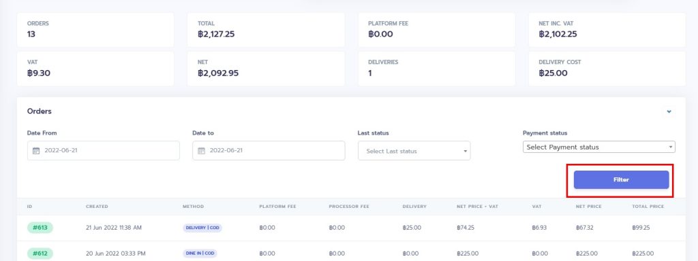The image size is (698, 261).
Task: Click the Date From field showing 2022-06-21
Action: (104, 150)
